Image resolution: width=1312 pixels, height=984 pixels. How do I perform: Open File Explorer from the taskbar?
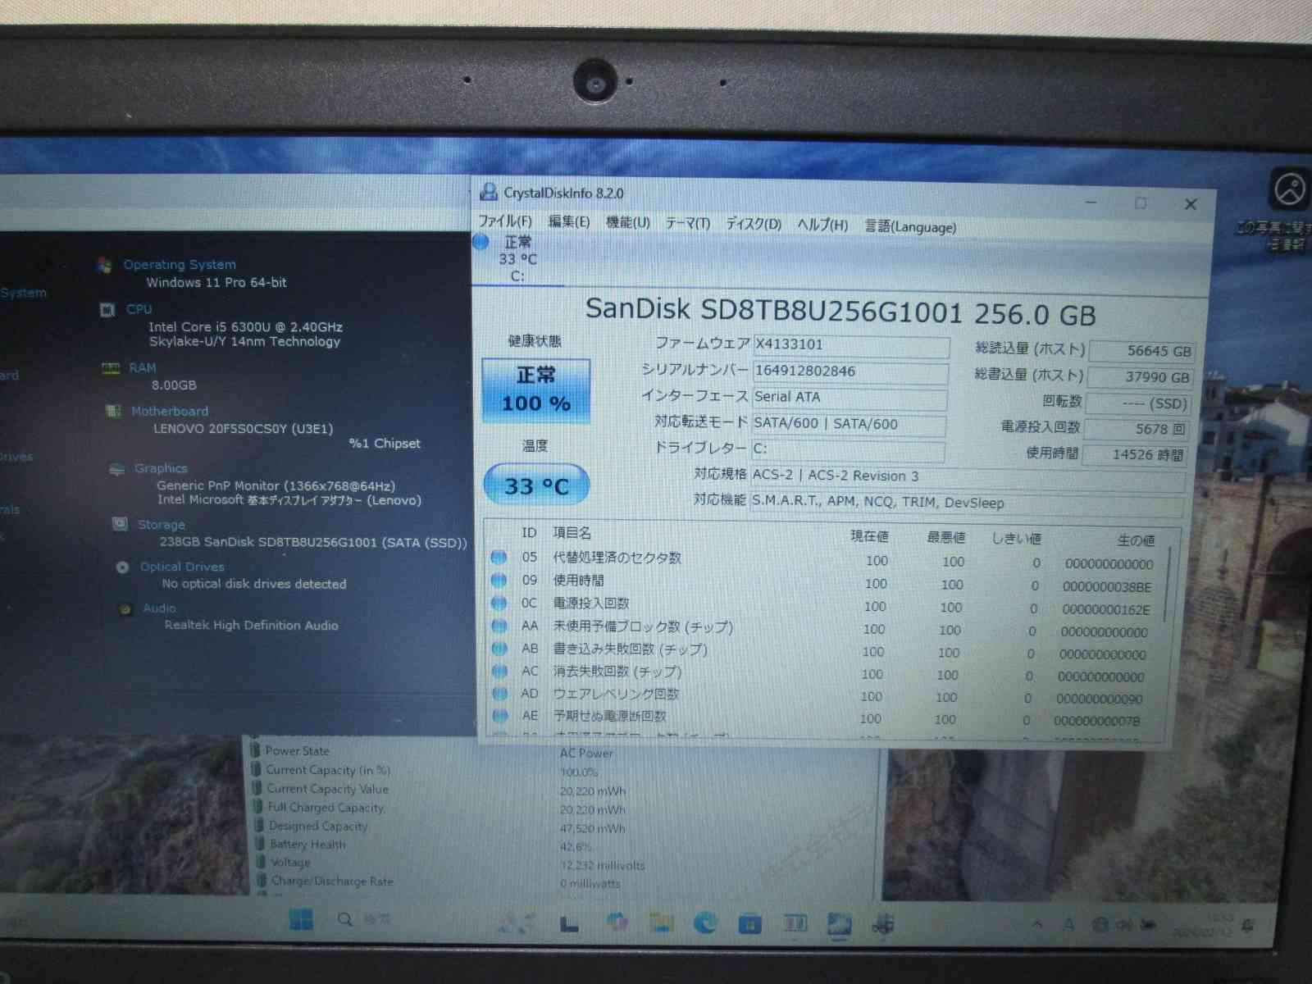click(661, 923)
